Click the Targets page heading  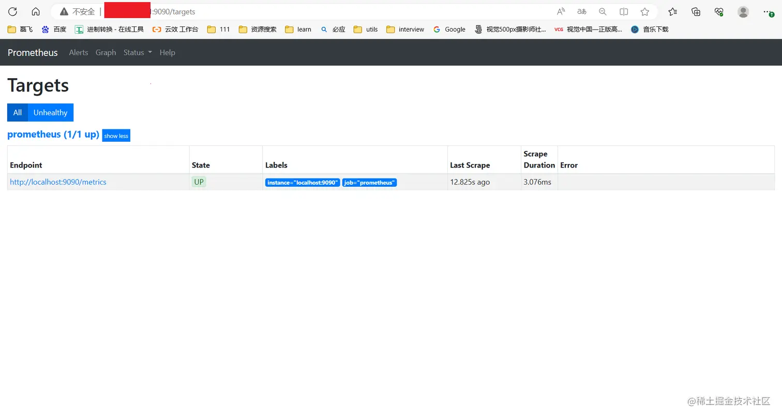[x=38, y=85]
